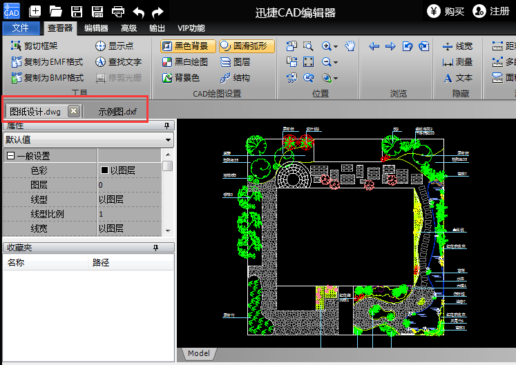Viewport: 516px width, 365px height.
Task: Toggle the 黑白绘图 black-white drawing option
Action: pos(184,62)
